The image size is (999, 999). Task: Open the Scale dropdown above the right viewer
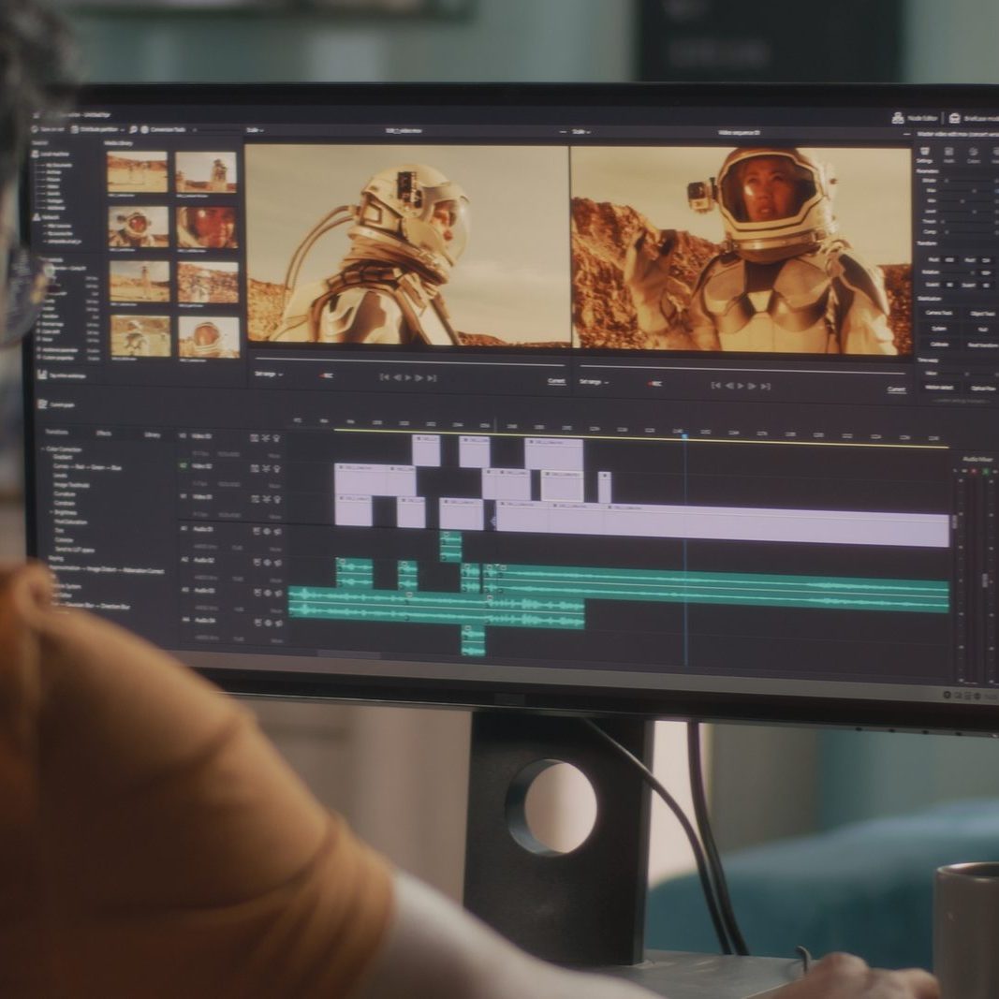tap(580, 132)
